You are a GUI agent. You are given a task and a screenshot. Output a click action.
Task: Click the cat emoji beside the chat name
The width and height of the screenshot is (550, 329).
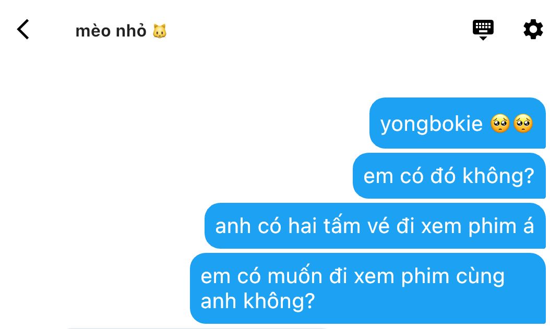(160, 31)
